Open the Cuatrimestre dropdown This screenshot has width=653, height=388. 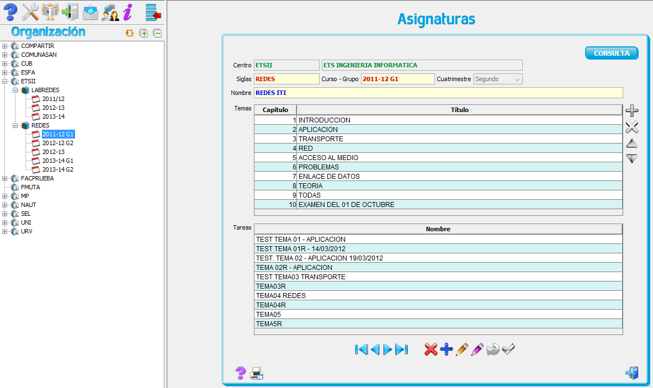click(517, 79)
